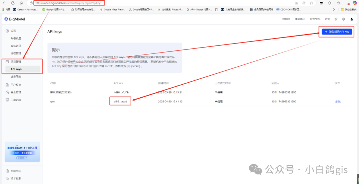
Task: Click 帮助中心 question mark icon
Action: (x=7, y=171)
